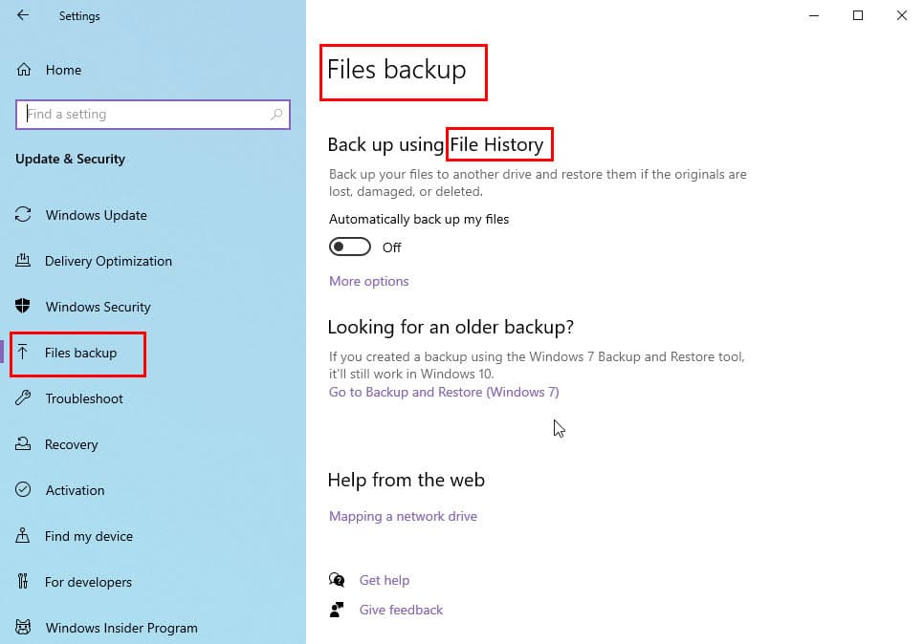Maximize the Settings window
This screenshot has height=644, width=924.
pyautogui.click(x=858, y=15)
